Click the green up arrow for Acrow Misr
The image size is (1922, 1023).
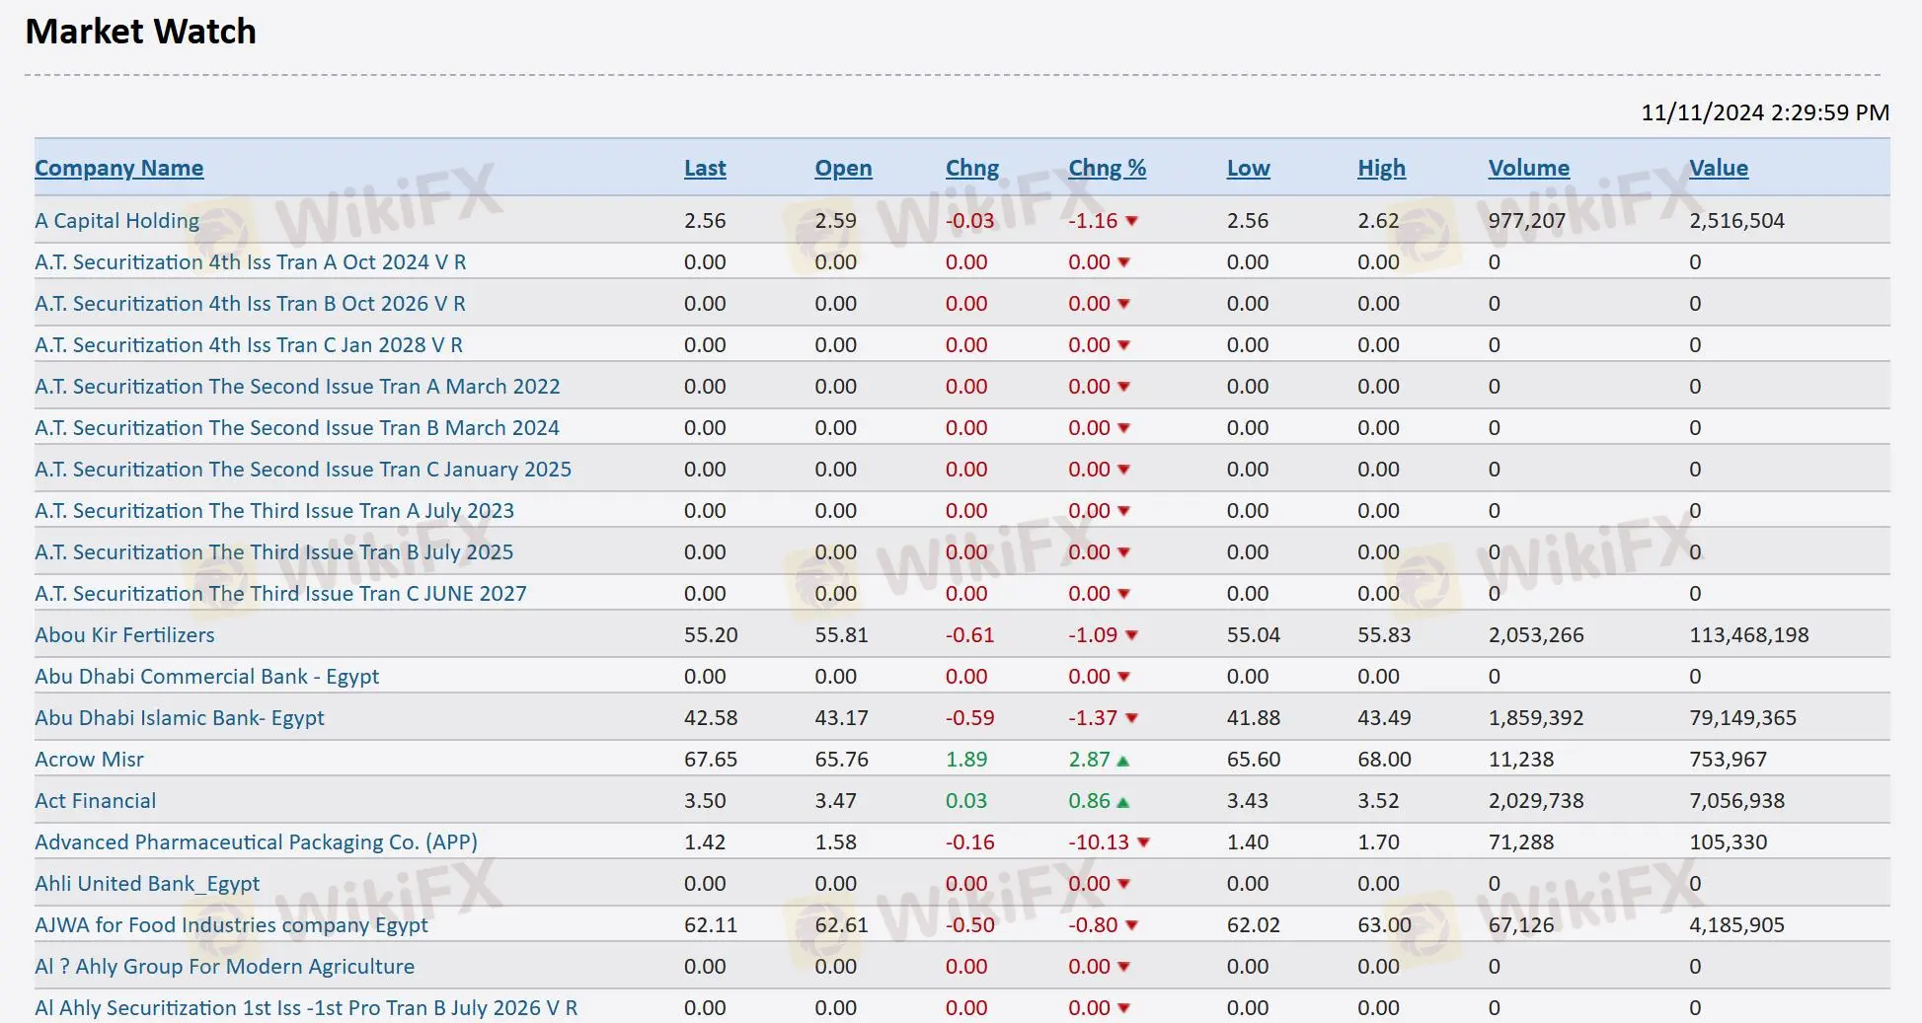1122,761
